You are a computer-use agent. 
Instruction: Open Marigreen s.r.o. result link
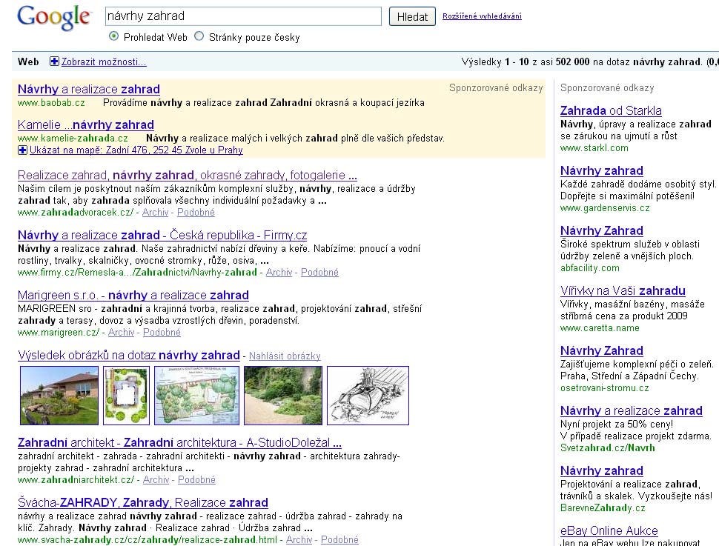[133, 296]
